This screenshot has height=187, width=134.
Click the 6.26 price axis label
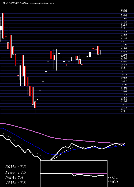[124, 84]
